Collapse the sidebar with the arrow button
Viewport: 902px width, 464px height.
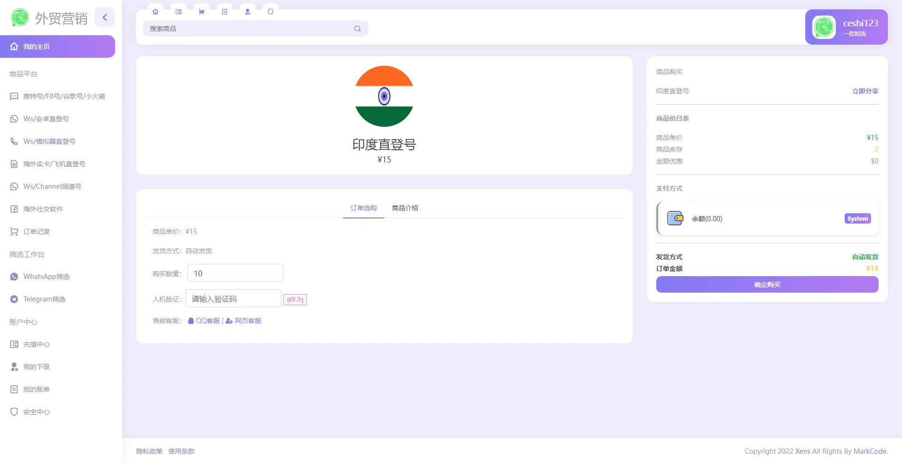click(x=105, y=17)
